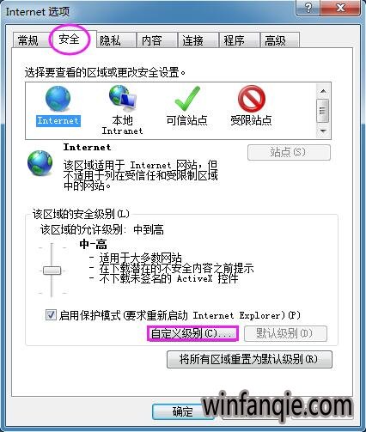This screenshot has height=432, width=366.
Task: Switch to the 隐私 tab
Action: (110, 40)
